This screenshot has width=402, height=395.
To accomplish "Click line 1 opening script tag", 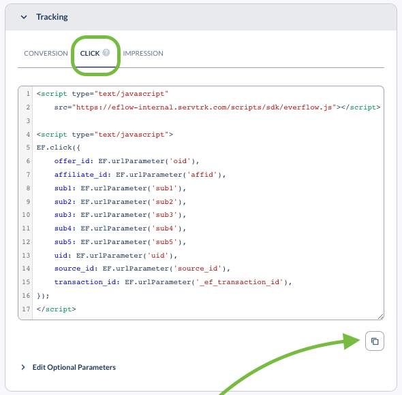I will point(102,94).
